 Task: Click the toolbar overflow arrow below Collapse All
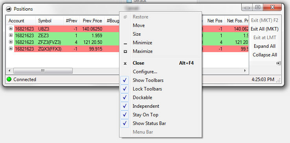[278, 63]
